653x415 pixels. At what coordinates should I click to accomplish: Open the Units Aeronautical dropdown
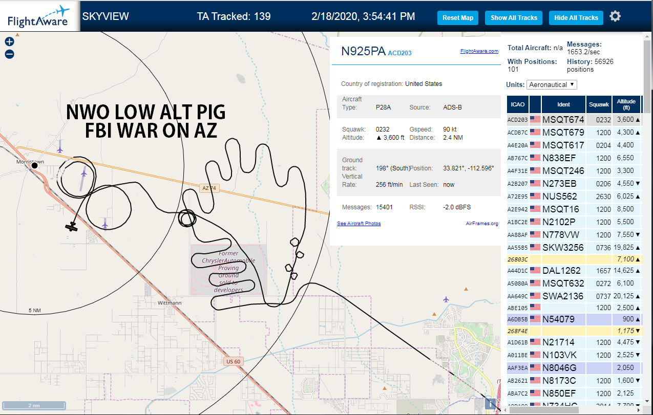(x=552, y=84)
